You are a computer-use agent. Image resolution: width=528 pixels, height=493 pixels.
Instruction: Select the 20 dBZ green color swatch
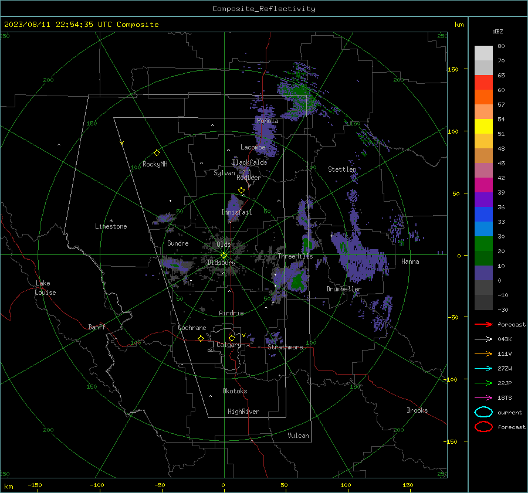[x=483, y=244]
